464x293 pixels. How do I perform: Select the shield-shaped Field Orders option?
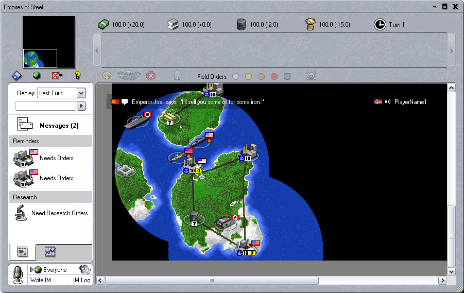point(287,77)
